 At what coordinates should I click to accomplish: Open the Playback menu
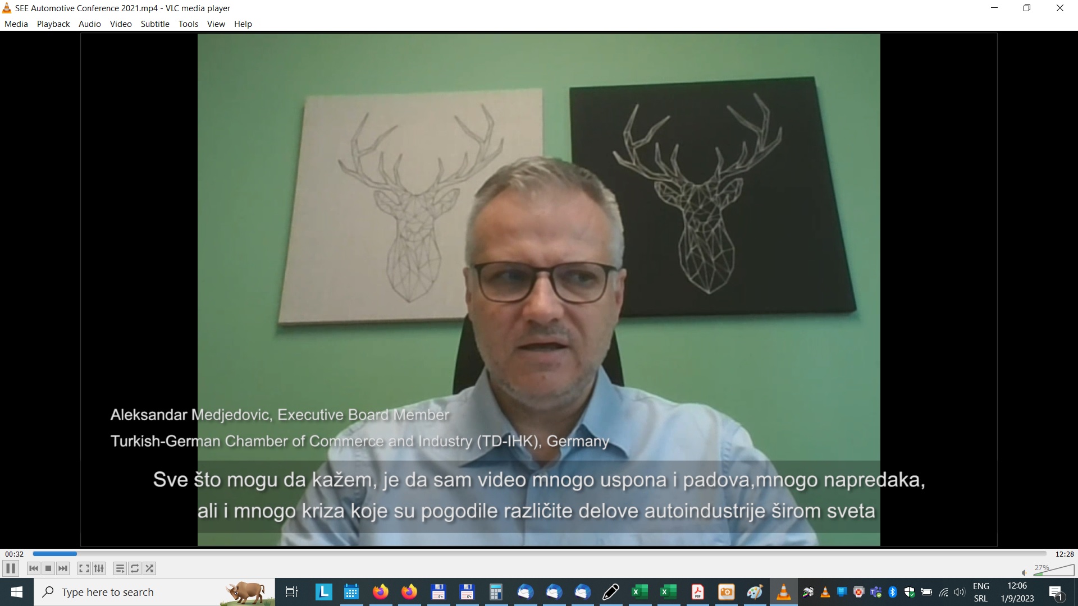pos(53,24)
